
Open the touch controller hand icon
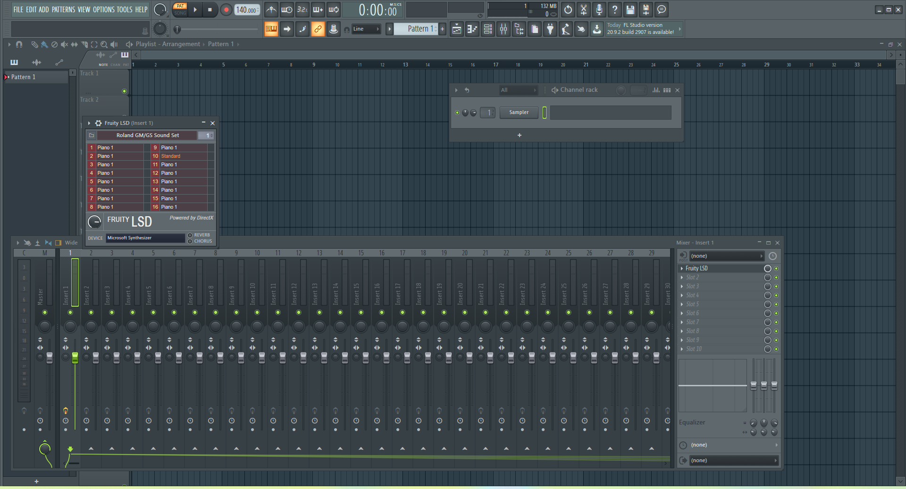[581, 29]
